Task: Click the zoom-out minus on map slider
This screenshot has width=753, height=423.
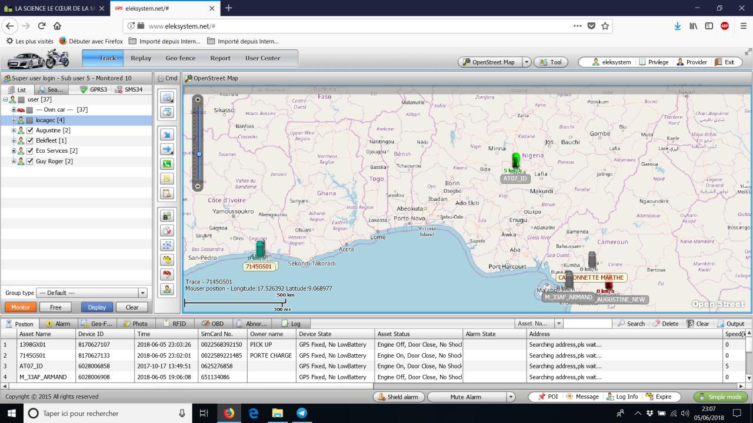Action: 198,186
